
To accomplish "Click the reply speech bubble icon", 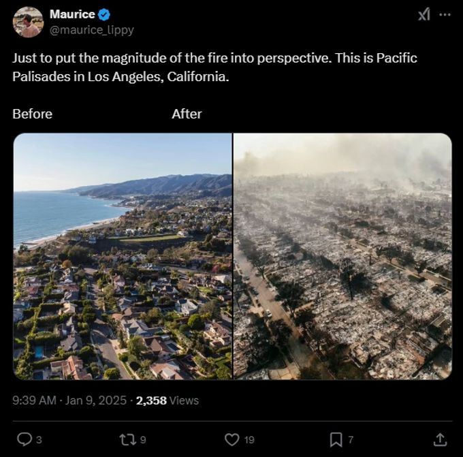I will coord(25,439).
